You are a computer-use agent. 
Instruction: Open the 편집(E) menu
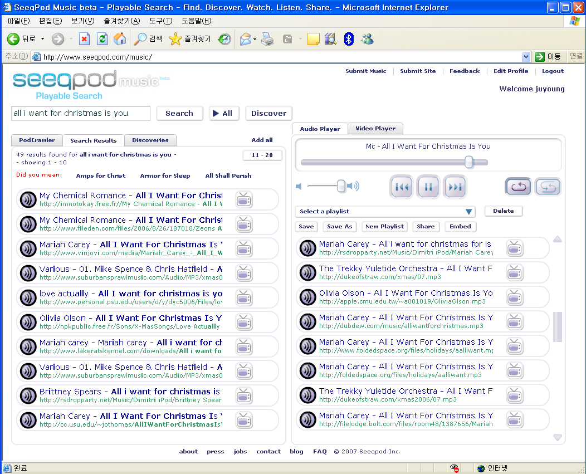point(51,21)
